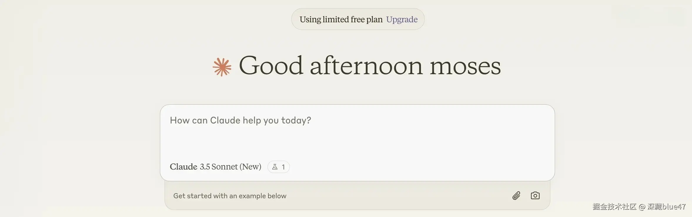Click the number 1 badge beside flask
The image size is (692, 217).
pos(283,167)
